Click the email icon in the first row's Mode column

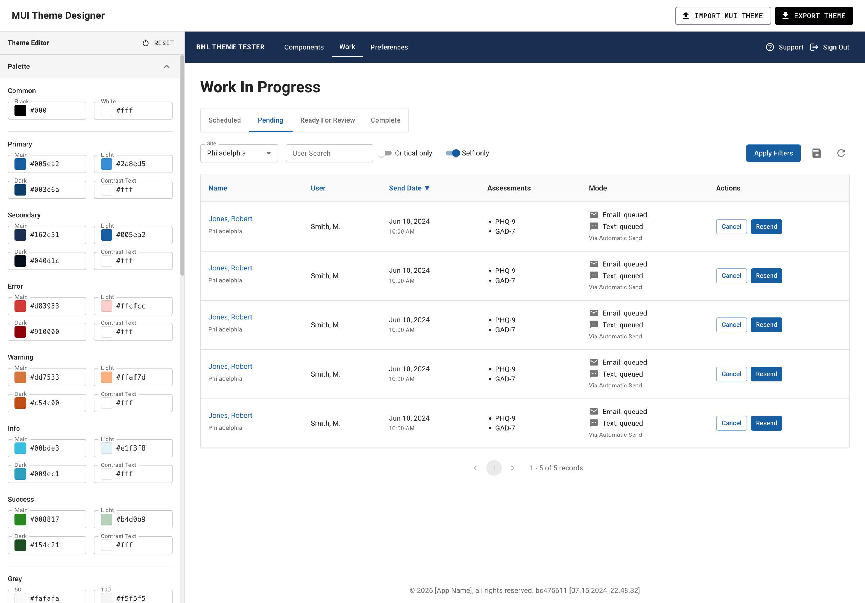(x=593, y=214)
